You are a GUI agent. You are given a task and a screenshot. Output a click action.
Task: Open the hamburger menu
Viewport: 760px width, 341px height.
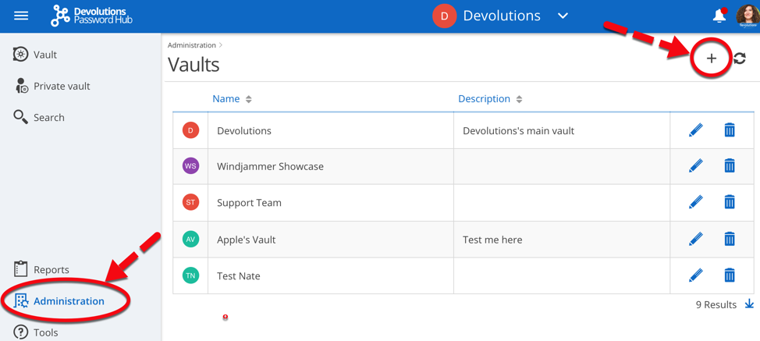[x=21, y=16]
